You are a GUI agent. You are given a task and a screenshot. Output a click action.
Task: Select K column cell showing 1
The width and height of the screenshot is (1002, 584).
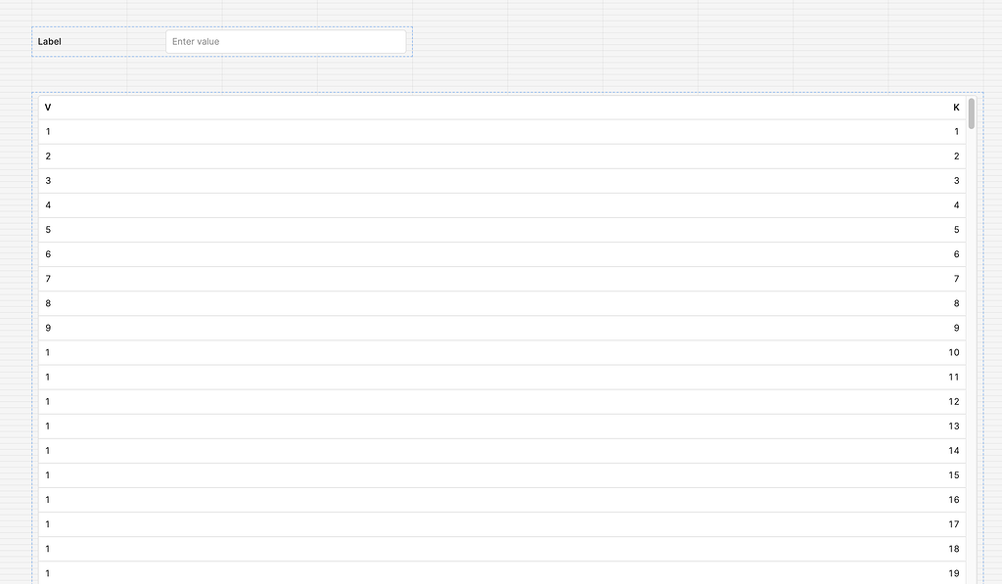[x=957, y=132]
